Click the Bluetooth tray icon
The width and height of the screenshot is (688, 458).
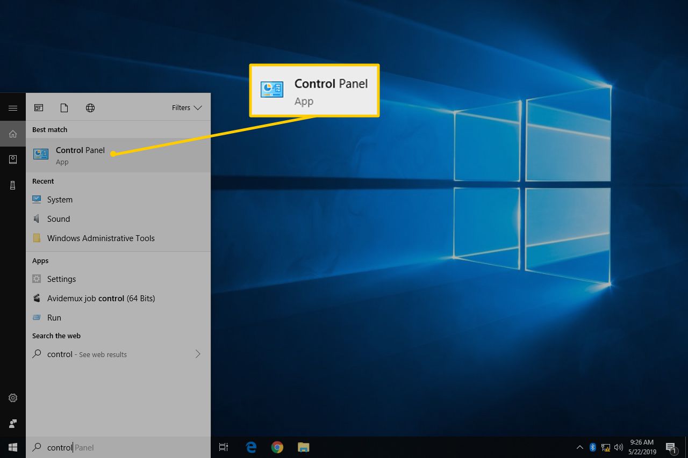point(593,447)
